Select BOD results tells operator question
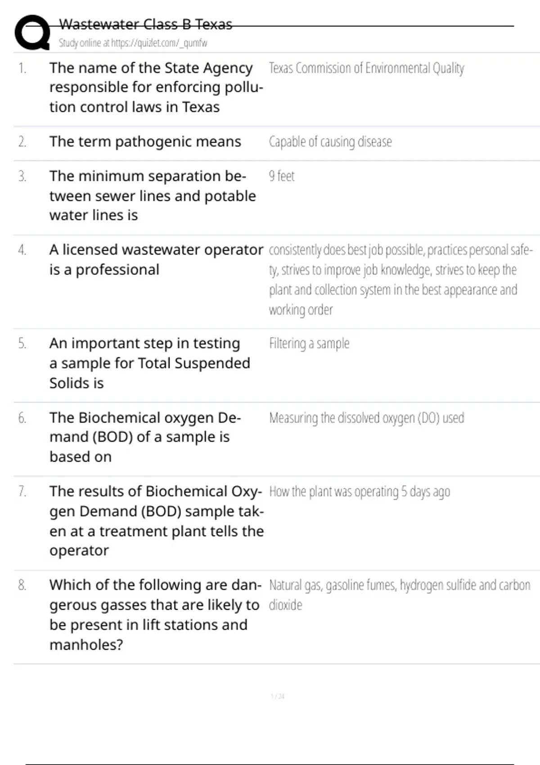 (156, 521)
